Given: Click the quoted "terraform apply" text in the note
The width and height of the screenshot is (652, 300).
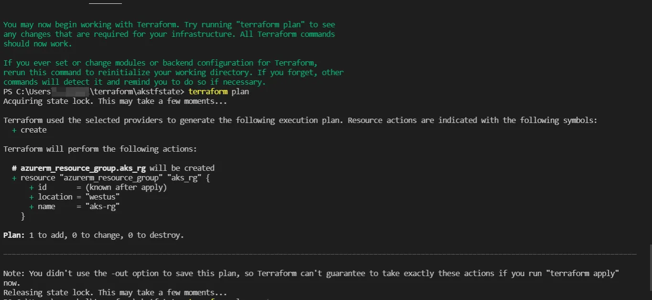Looking at the screenshot, I should tap(583, 273).
